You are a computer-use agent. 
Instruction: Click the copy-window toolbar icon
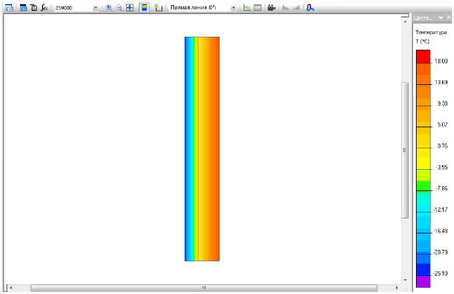tap(34, 7)
